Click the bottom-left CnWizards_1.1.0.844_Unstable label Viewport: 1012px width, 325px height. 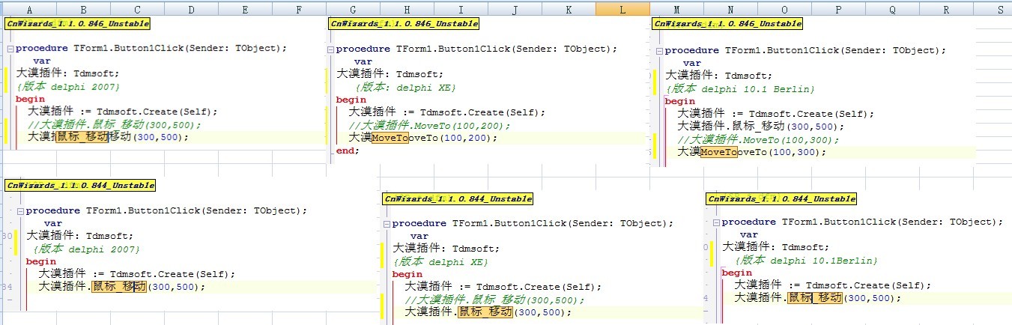click(x=80, y=185)
